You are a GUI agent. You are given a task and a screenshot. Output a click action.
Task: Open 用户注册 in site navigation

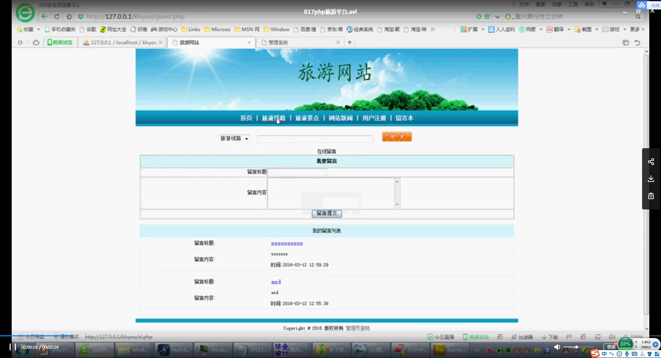pos(374,118)
